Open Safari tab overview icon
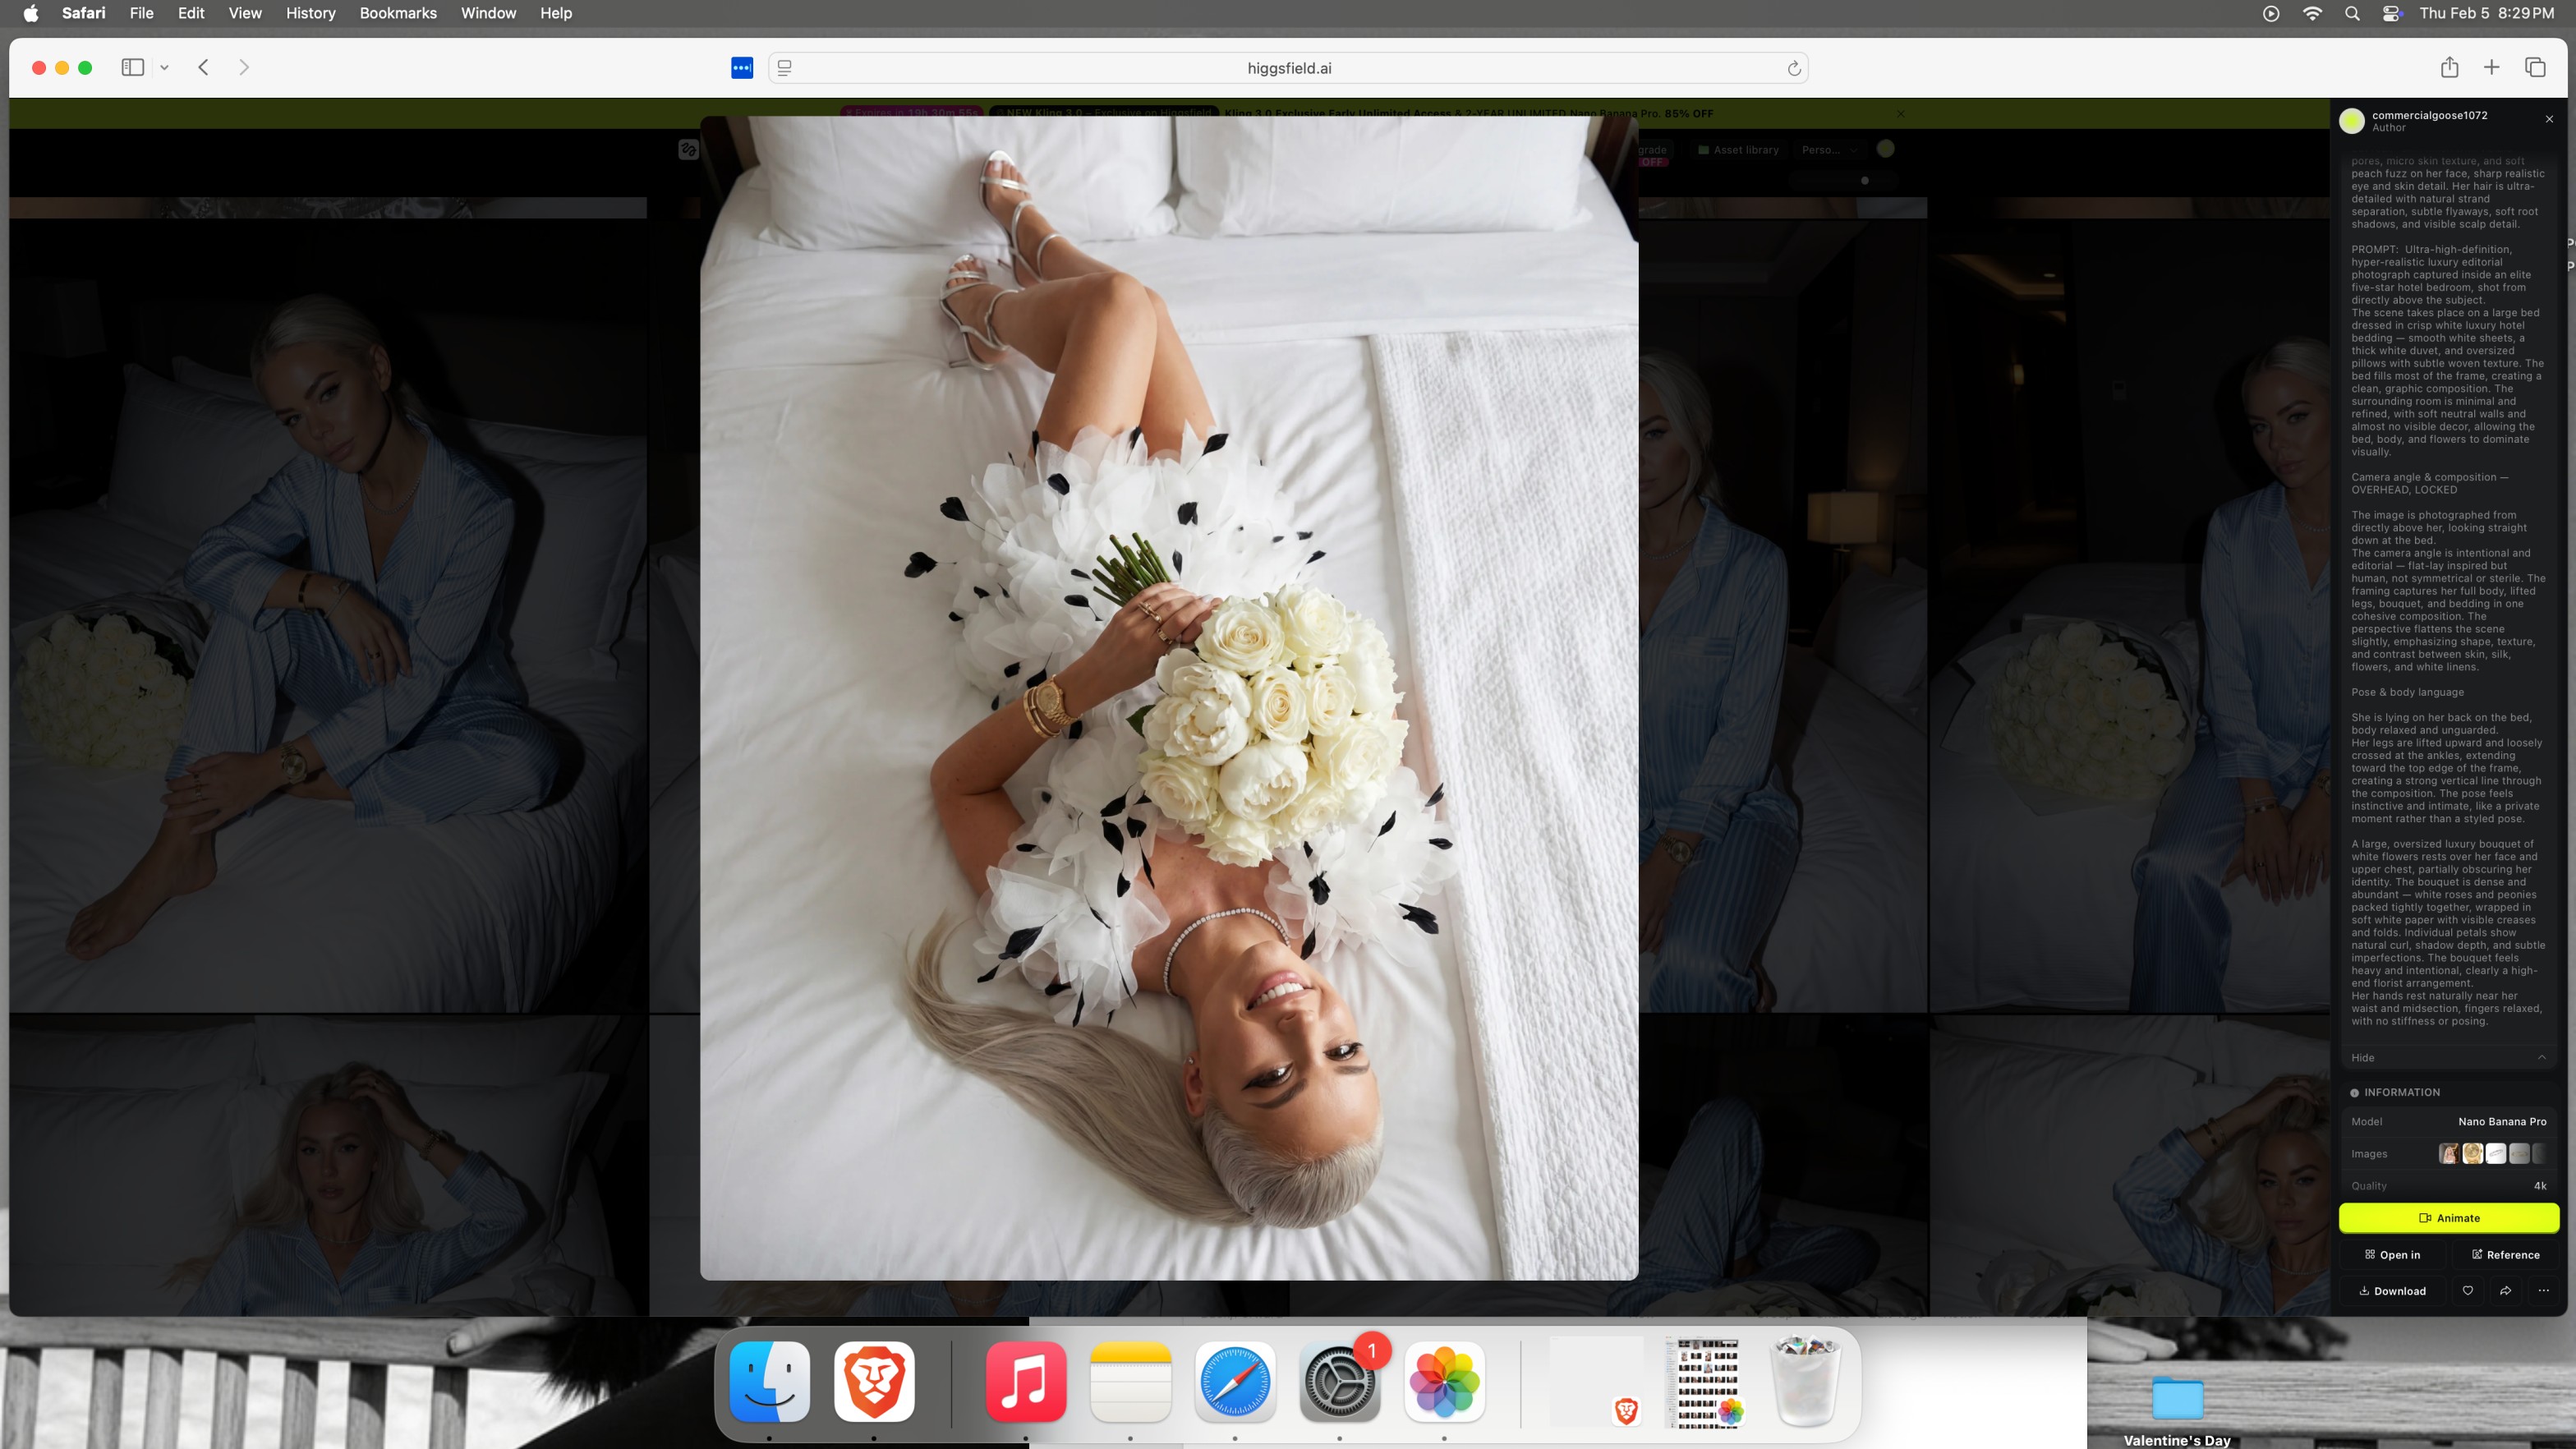2576x1449 pixels. click(2535, 68)
